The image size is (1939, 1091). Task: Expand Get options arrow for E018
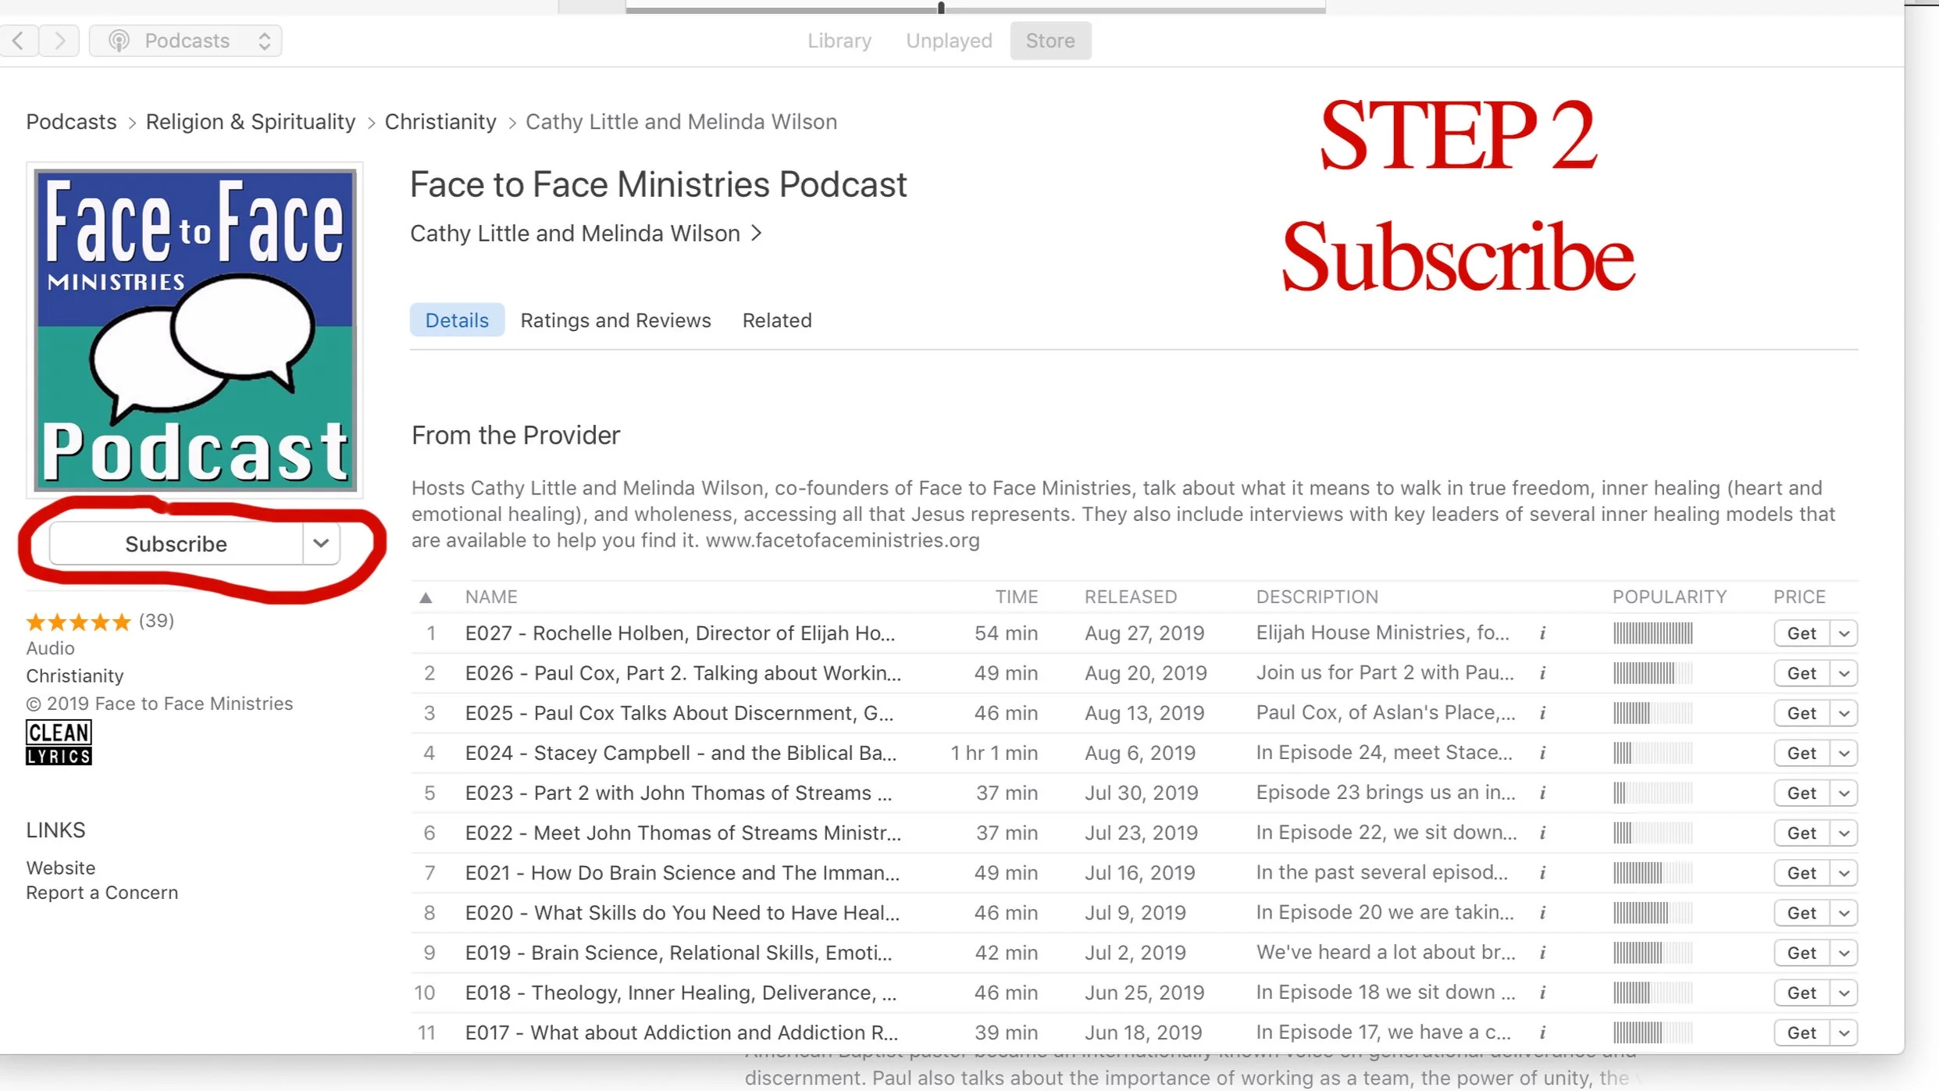tap(1844, 993)
